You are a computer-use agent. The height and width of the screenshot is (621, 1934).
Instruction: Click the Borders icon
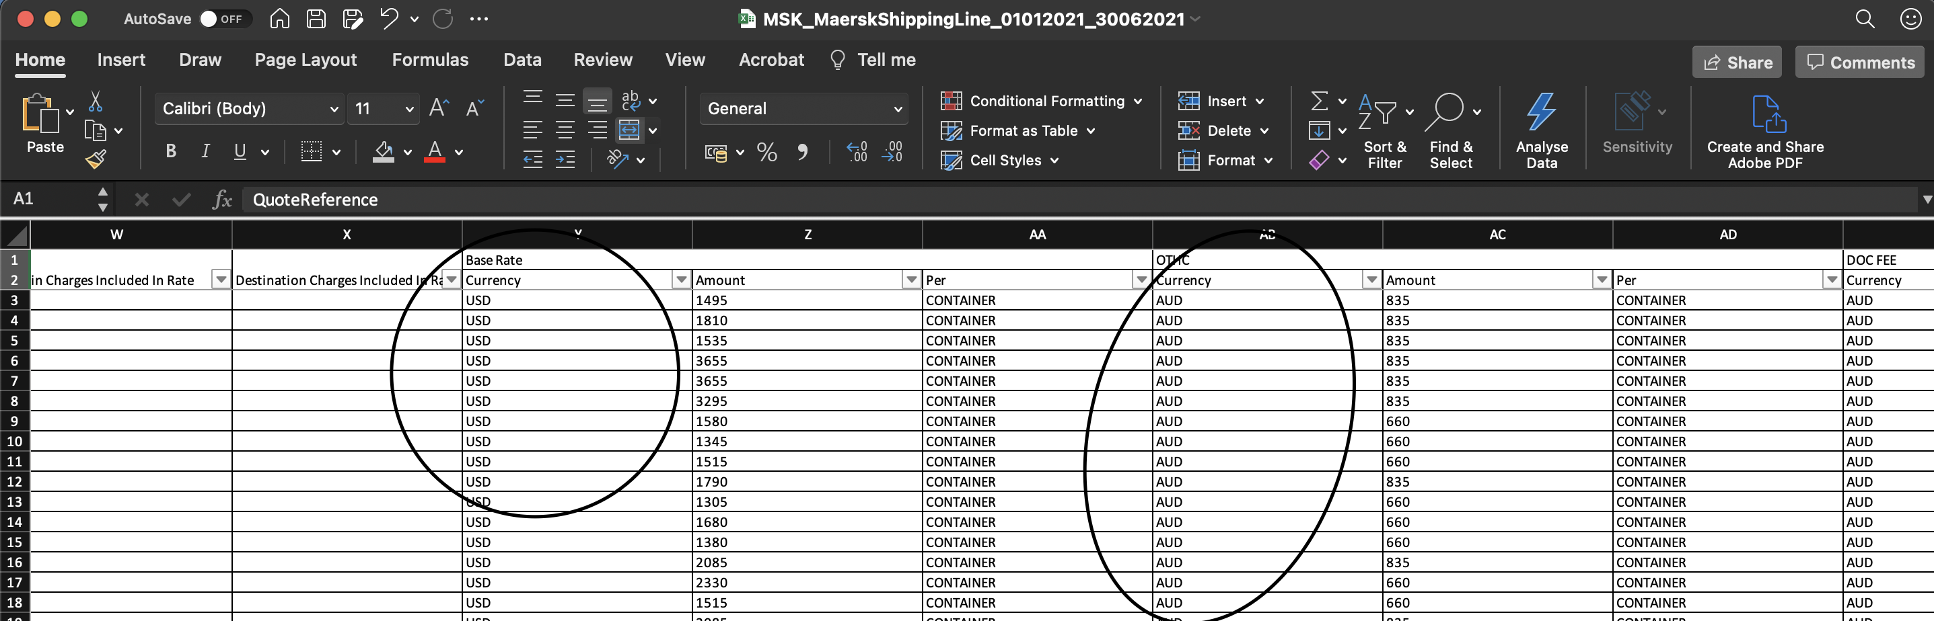(311, 151)
